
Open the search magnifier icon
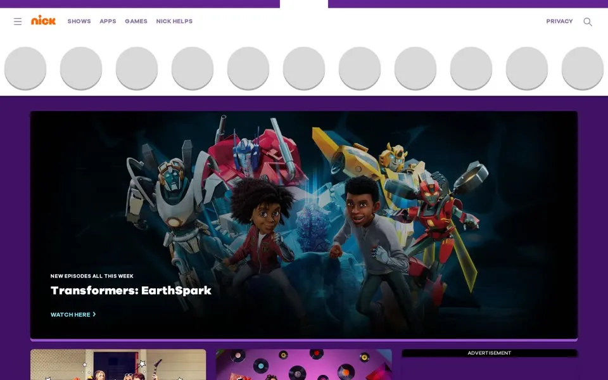click(588, 22)
